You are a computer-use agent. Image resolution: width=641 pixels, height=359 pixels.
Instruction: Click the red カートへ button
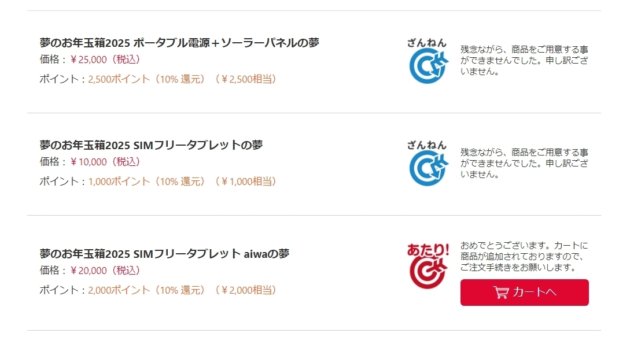pos(525,293)
